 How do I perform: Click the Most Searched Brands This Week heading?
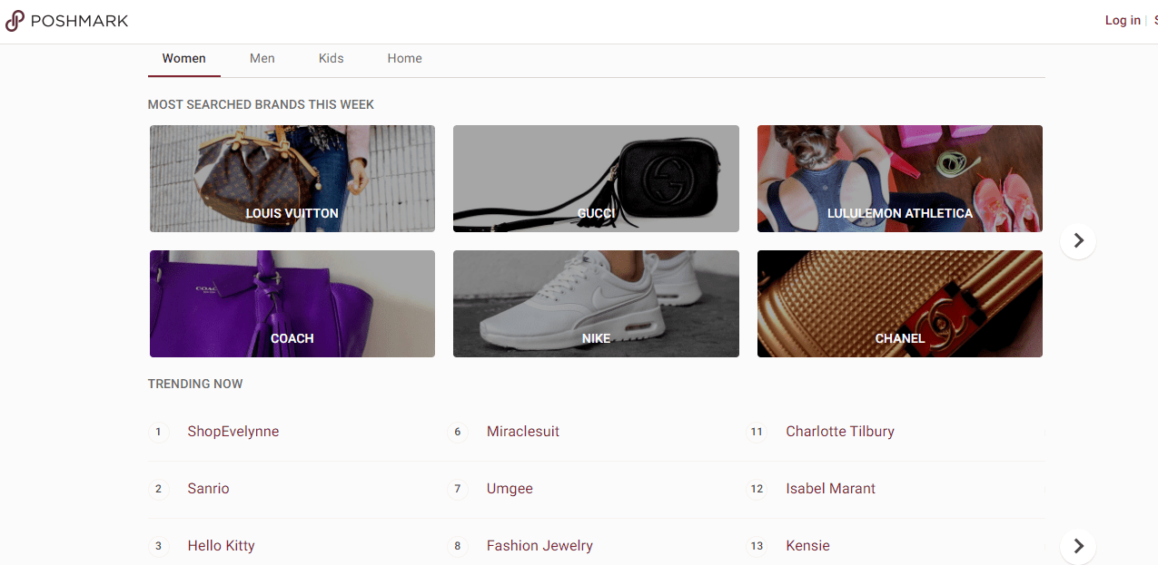(262, 104)
